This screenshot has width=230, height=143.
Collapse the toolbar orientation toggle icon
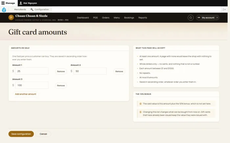pyautogui.click(x=224, y=9)
